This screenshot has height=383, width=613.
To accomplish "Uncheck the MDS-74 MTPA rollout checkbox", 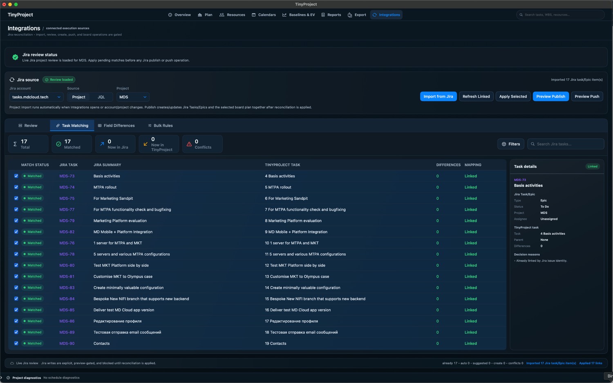I will tap(16, 187).
